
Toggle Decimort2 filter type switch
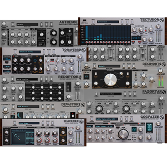click(136, 75)
